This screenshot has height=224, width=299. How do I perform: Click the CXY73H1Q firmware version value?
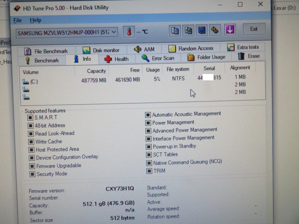tap(120, 189)
